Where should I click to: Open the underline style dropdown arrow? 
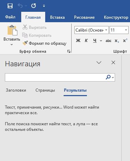[x=101, y=41]
